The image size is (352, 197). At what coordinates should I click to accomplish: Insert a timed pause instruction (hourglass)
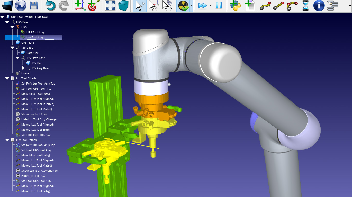[305, 5]
